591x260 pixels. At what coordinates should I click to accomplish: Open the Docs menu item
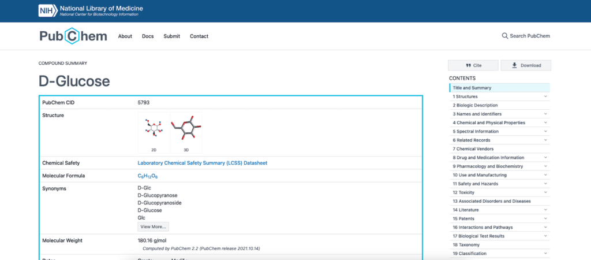[148, 36]
